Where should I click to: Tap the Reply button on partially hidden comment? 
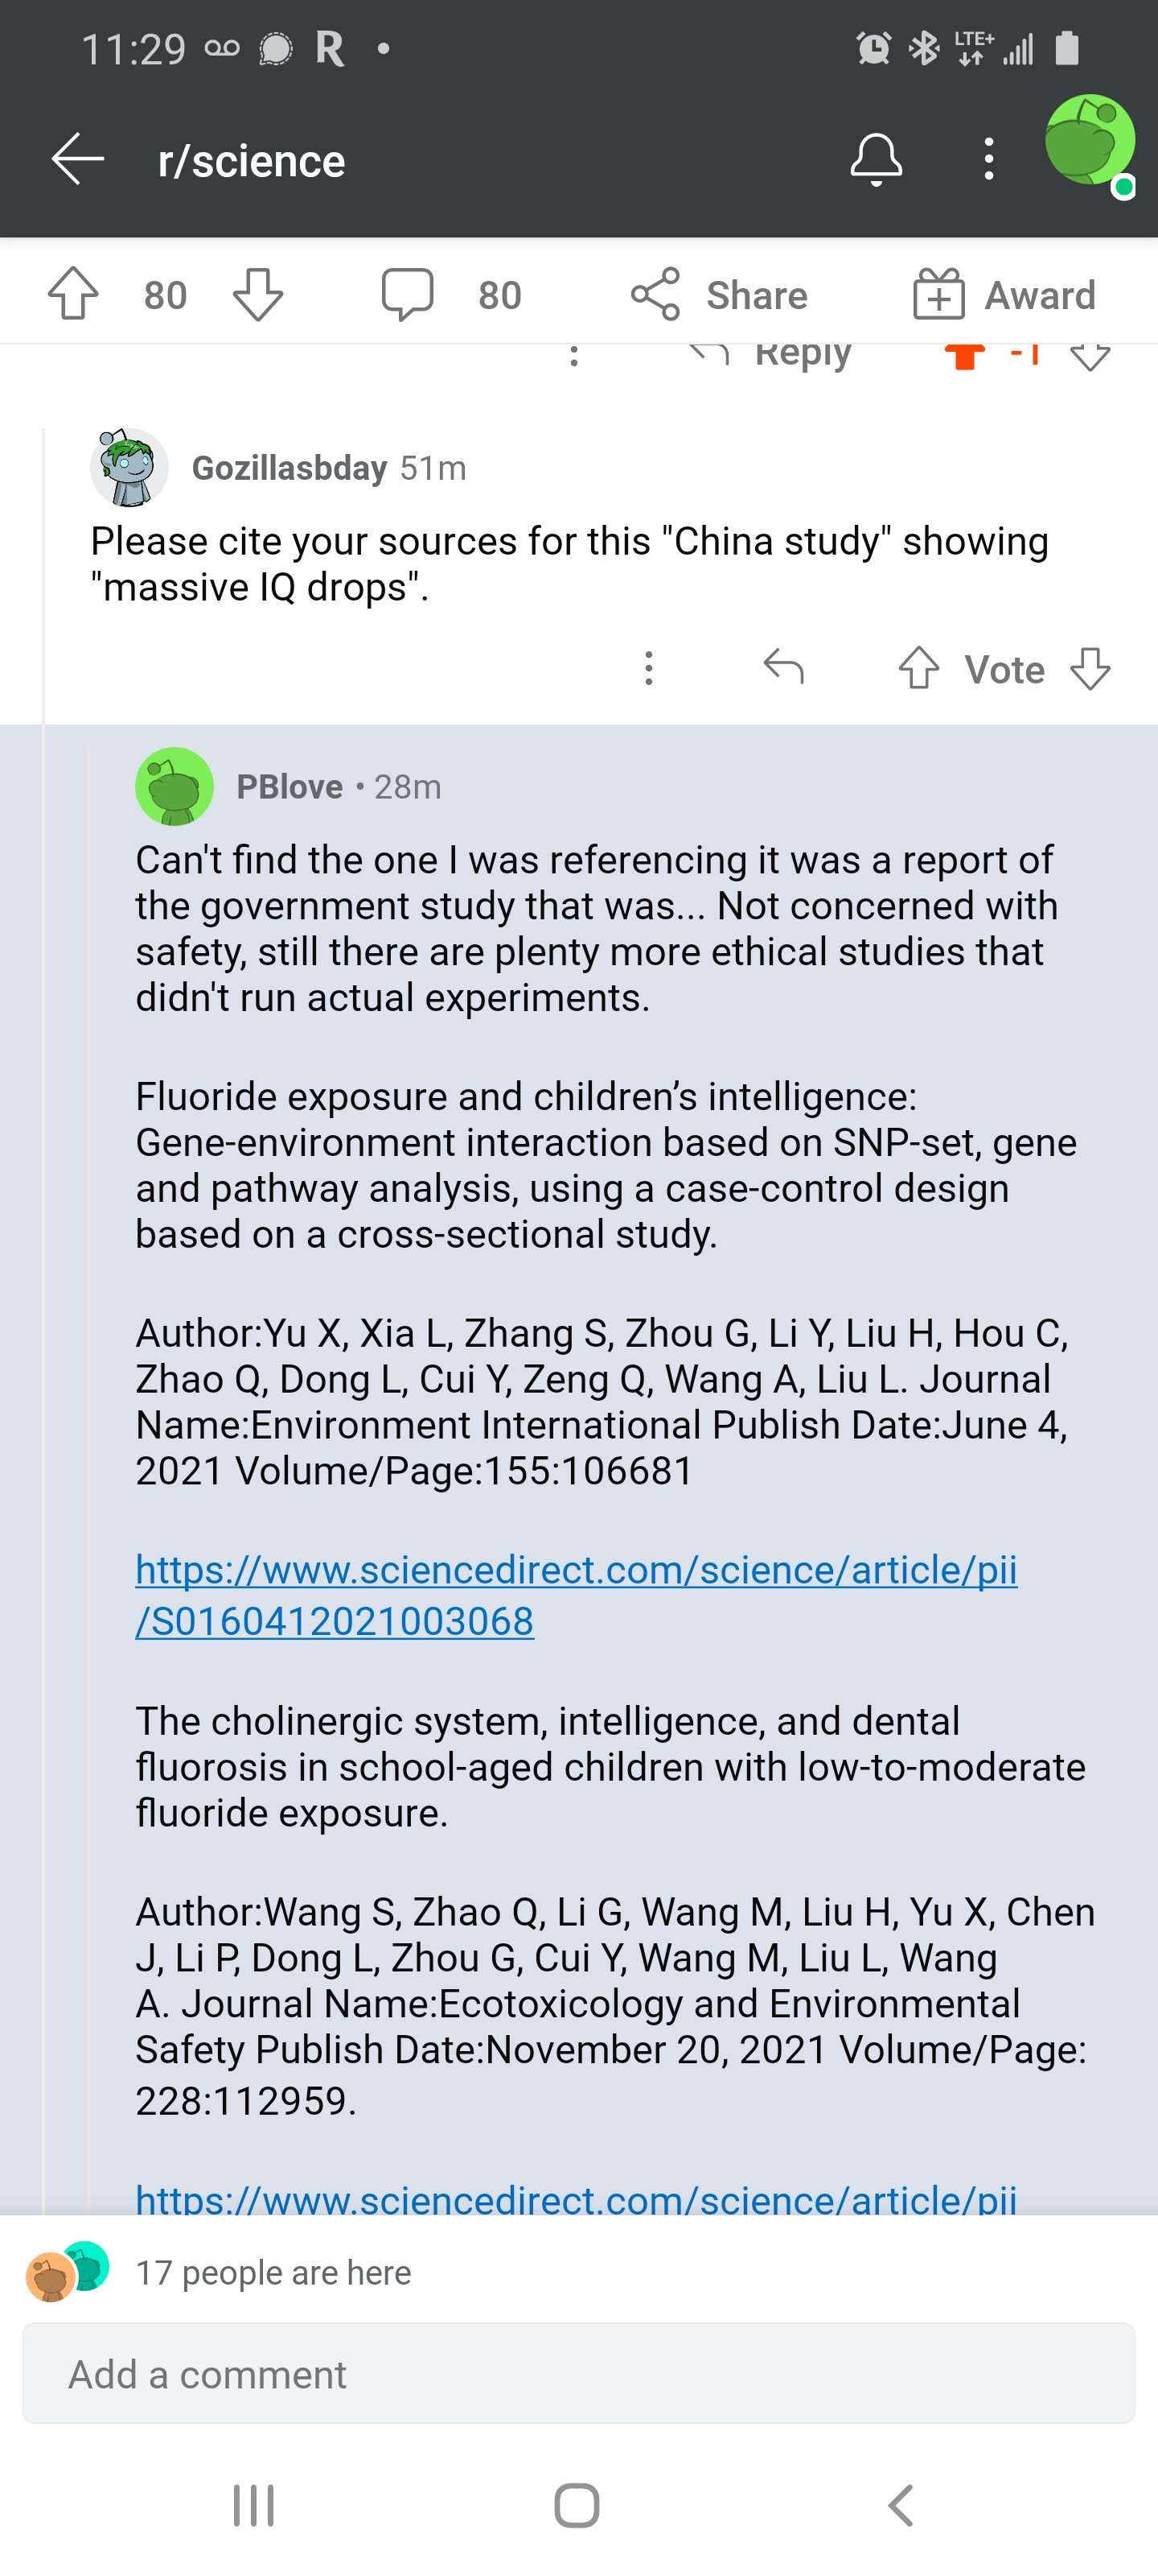pos(770,352)
